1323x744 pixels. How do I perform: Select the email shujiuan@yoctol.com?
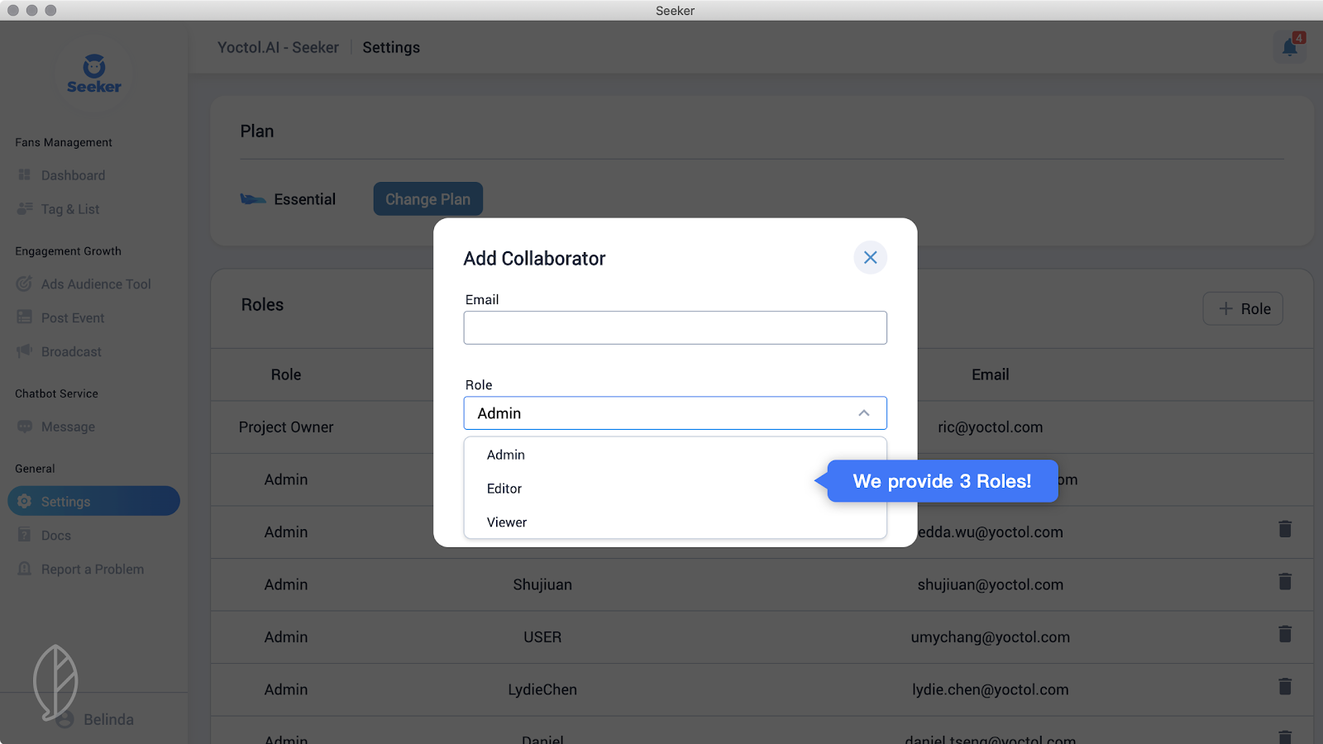(990, 584)
